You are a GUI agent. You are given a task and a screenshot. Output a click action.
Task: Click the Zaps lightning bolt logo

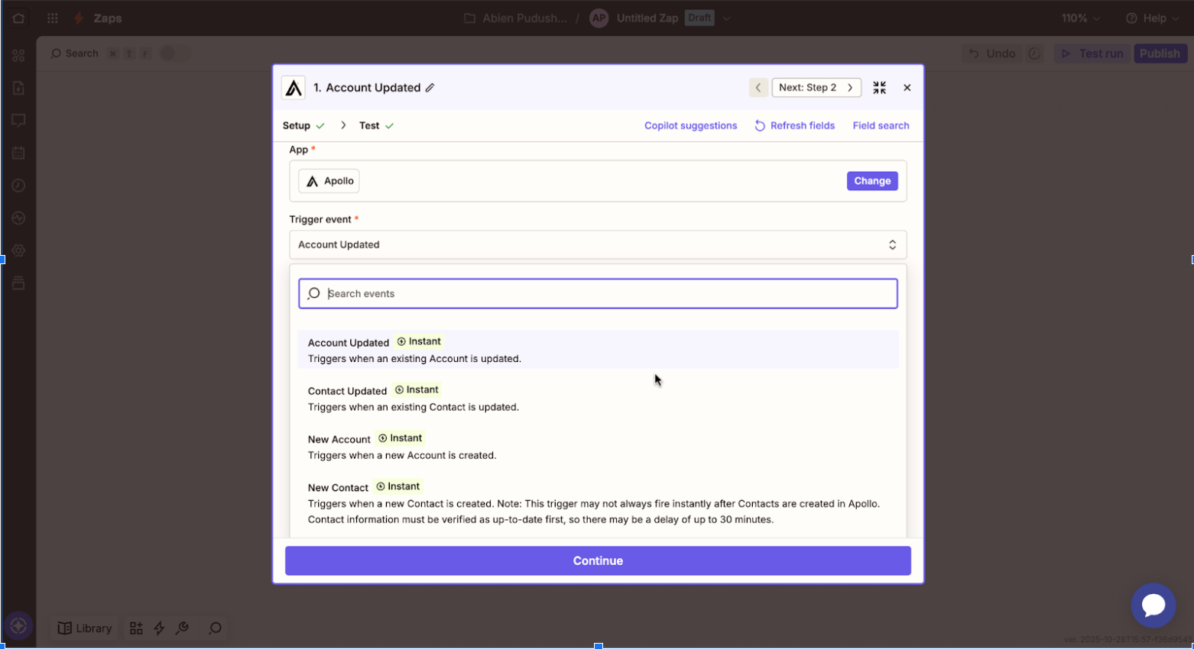click(79, 18)
